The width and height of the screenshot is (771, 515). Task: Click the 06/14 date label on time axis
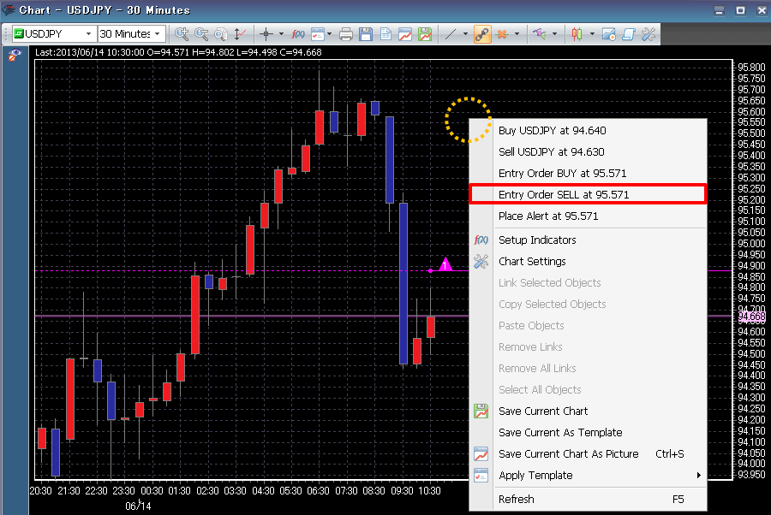tap(138, 506)
